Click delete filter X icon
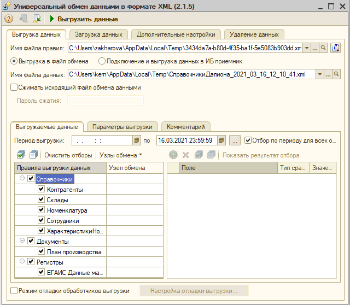The width and height of the screenshot is (350, 305). pyautogui.click(x=186, y=155)
